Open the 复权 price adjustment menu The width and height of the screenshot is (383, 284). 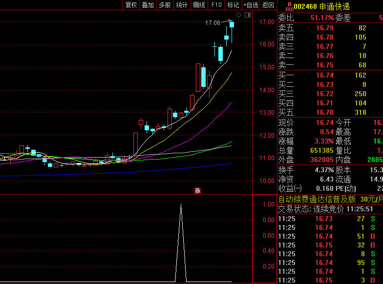point(131,5)
